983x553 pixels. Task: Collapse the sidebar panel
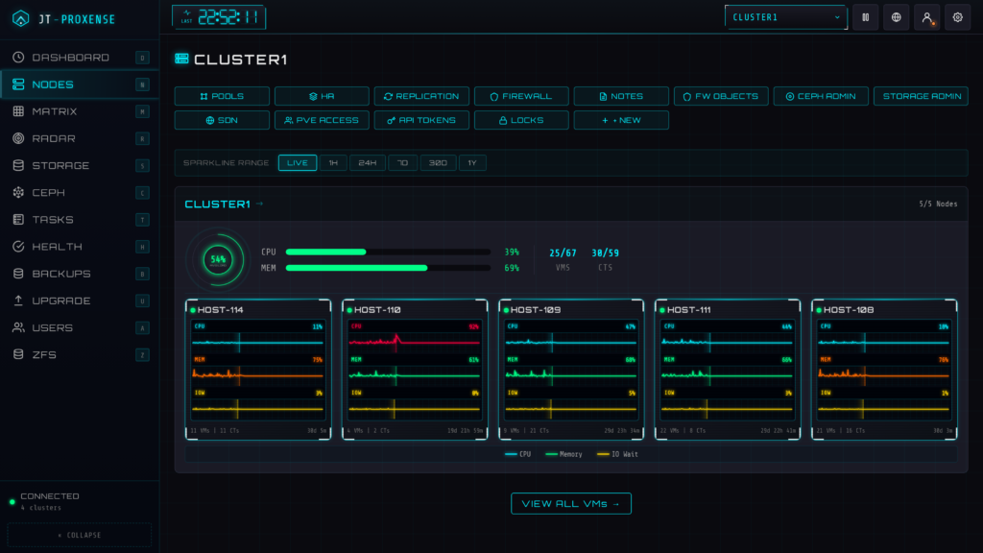point(79,535)
